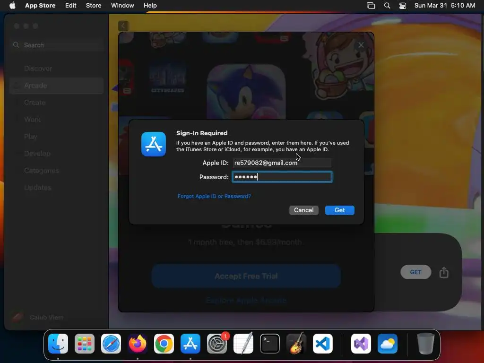
Task: Focus the Password input field
Action: point(282,177)
